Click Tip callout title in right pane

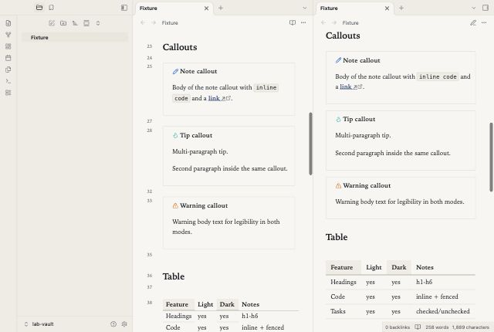[x=359, y=119]
